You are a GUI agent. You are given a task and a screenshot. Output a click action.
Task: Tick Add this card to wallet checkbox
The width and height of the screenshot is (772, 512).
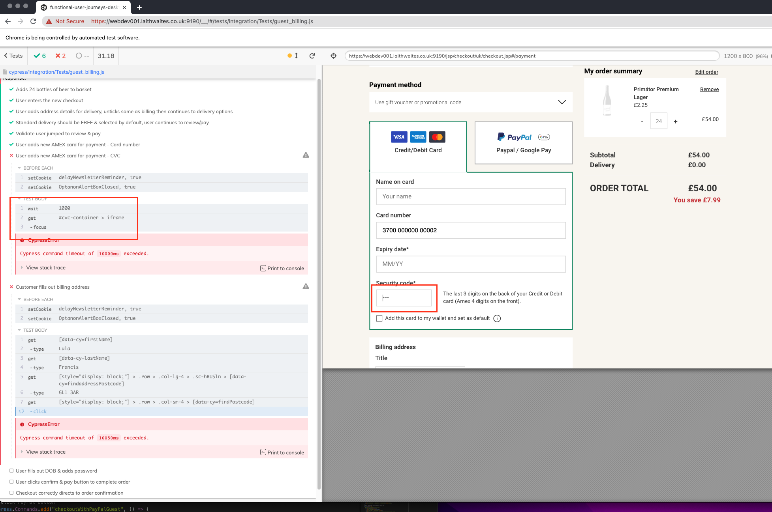379,319
